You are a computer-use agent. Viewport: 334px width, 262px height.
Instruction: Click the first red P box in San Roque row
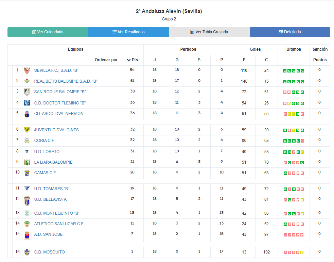[285, 93]
